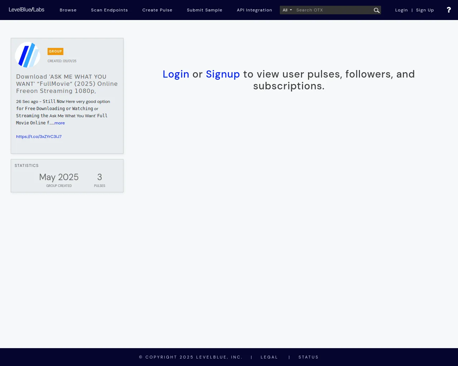Focus the Search OTX input field
Screen dimensions: 458x366
[333, 10]
